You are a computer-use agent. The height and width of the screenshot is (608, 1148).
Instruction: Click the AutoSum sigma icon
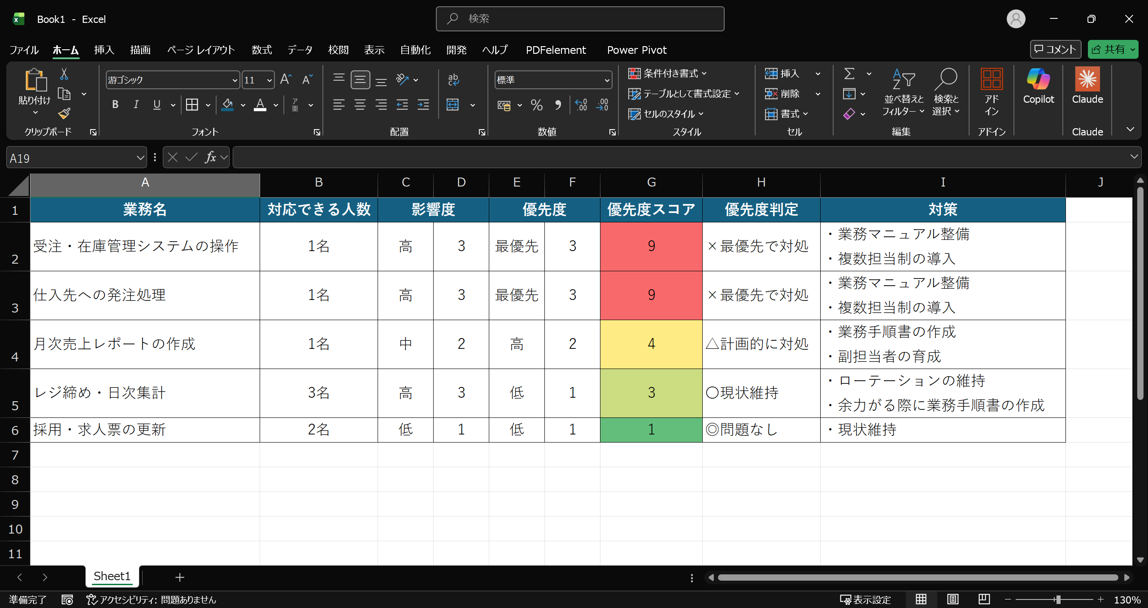click(849, 74)
